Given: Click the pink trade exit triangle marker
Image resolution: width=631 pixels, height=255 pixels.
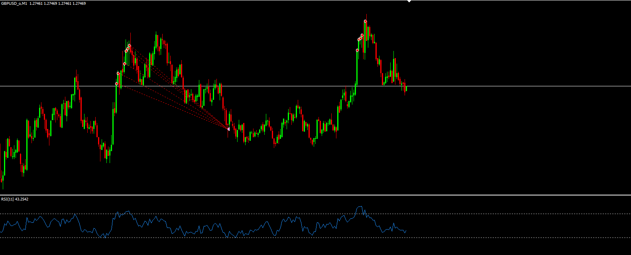Looking at the screenshot, I should click(x=228, y=129).
